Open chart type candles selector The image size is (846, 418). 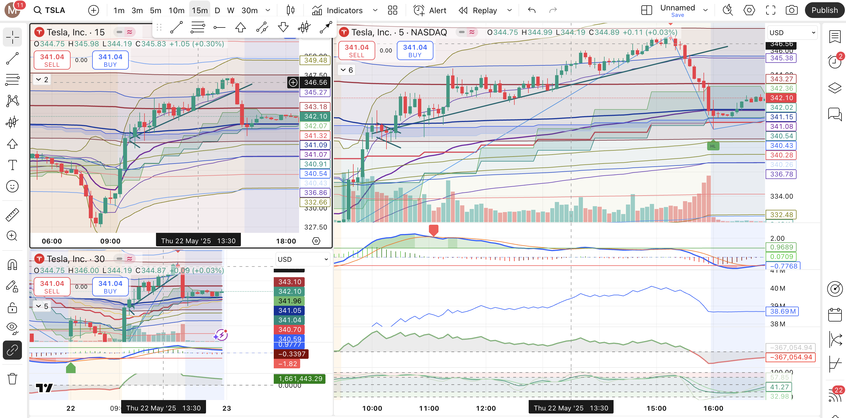click(x=290, y=10)
